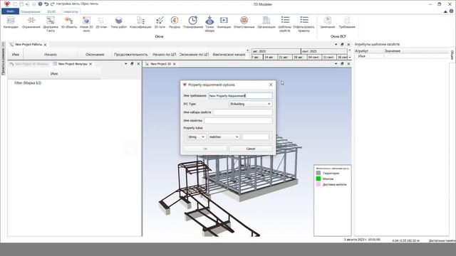Open the 3D view panel options dropdown arrow
This screenshot has width=456, height=256.
click(336, 63)
